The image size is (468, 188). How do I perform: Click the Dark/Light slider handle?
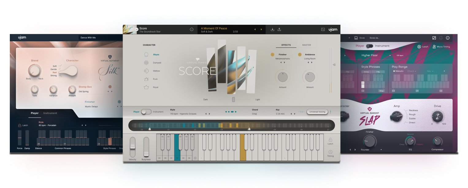pyautogui.click(x=233, y=100)
